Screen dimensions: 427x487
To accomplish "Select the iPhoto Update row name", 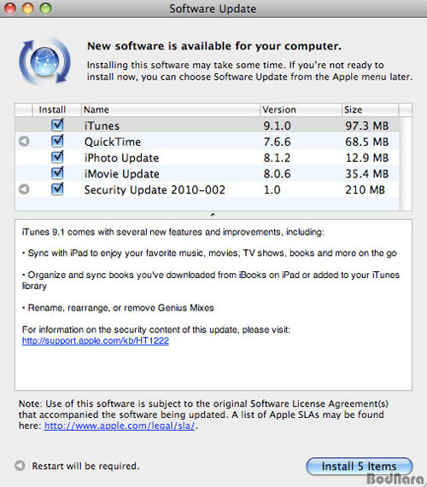I will [x=121, y=158].
